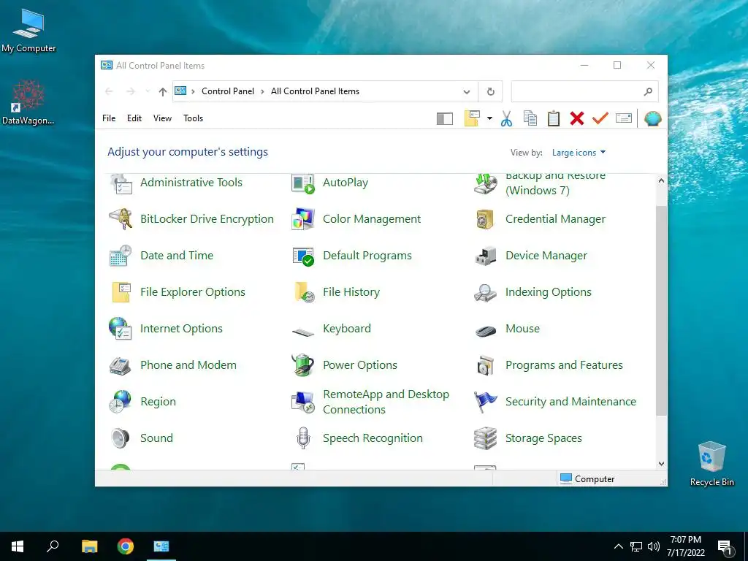Open taskbar search magnifier
This screenshot has height=561, width=748.
53,546
